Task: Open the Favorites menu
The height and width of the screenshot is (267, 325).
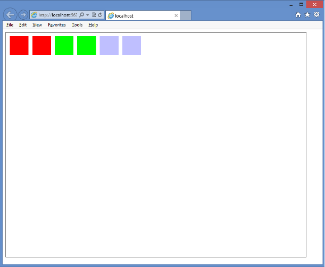Action: 57,25
